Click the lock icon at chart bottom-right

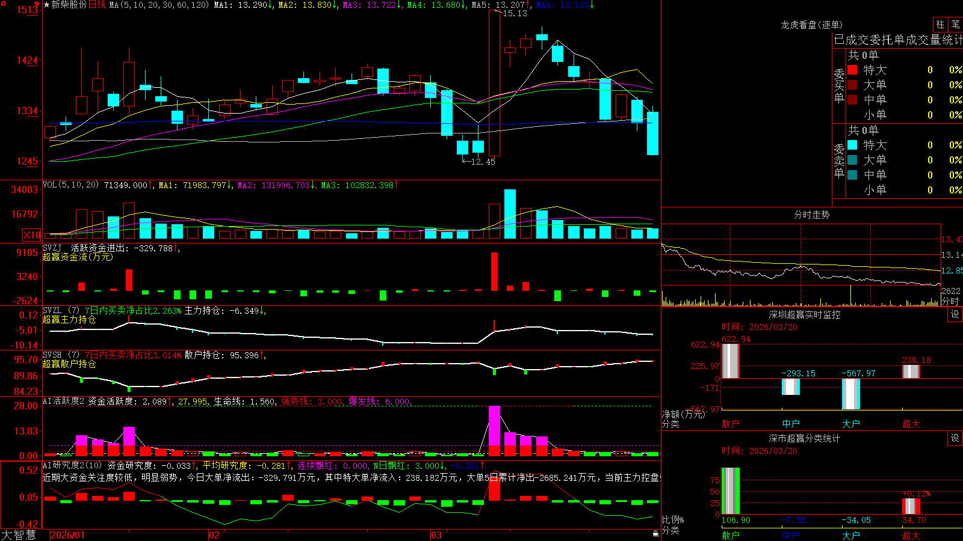tap(655, 533)
